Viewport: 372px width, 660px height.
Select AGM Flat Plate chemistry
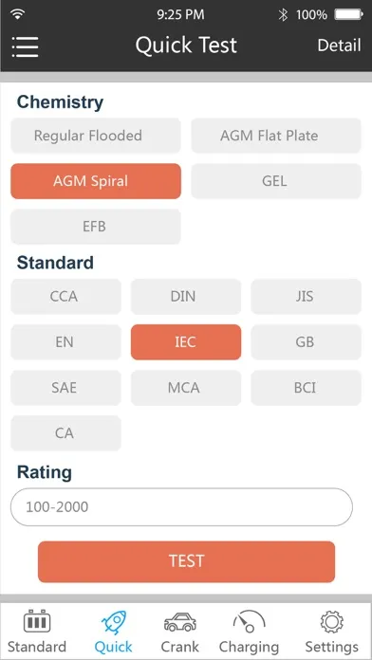click(x=276, y=136)
